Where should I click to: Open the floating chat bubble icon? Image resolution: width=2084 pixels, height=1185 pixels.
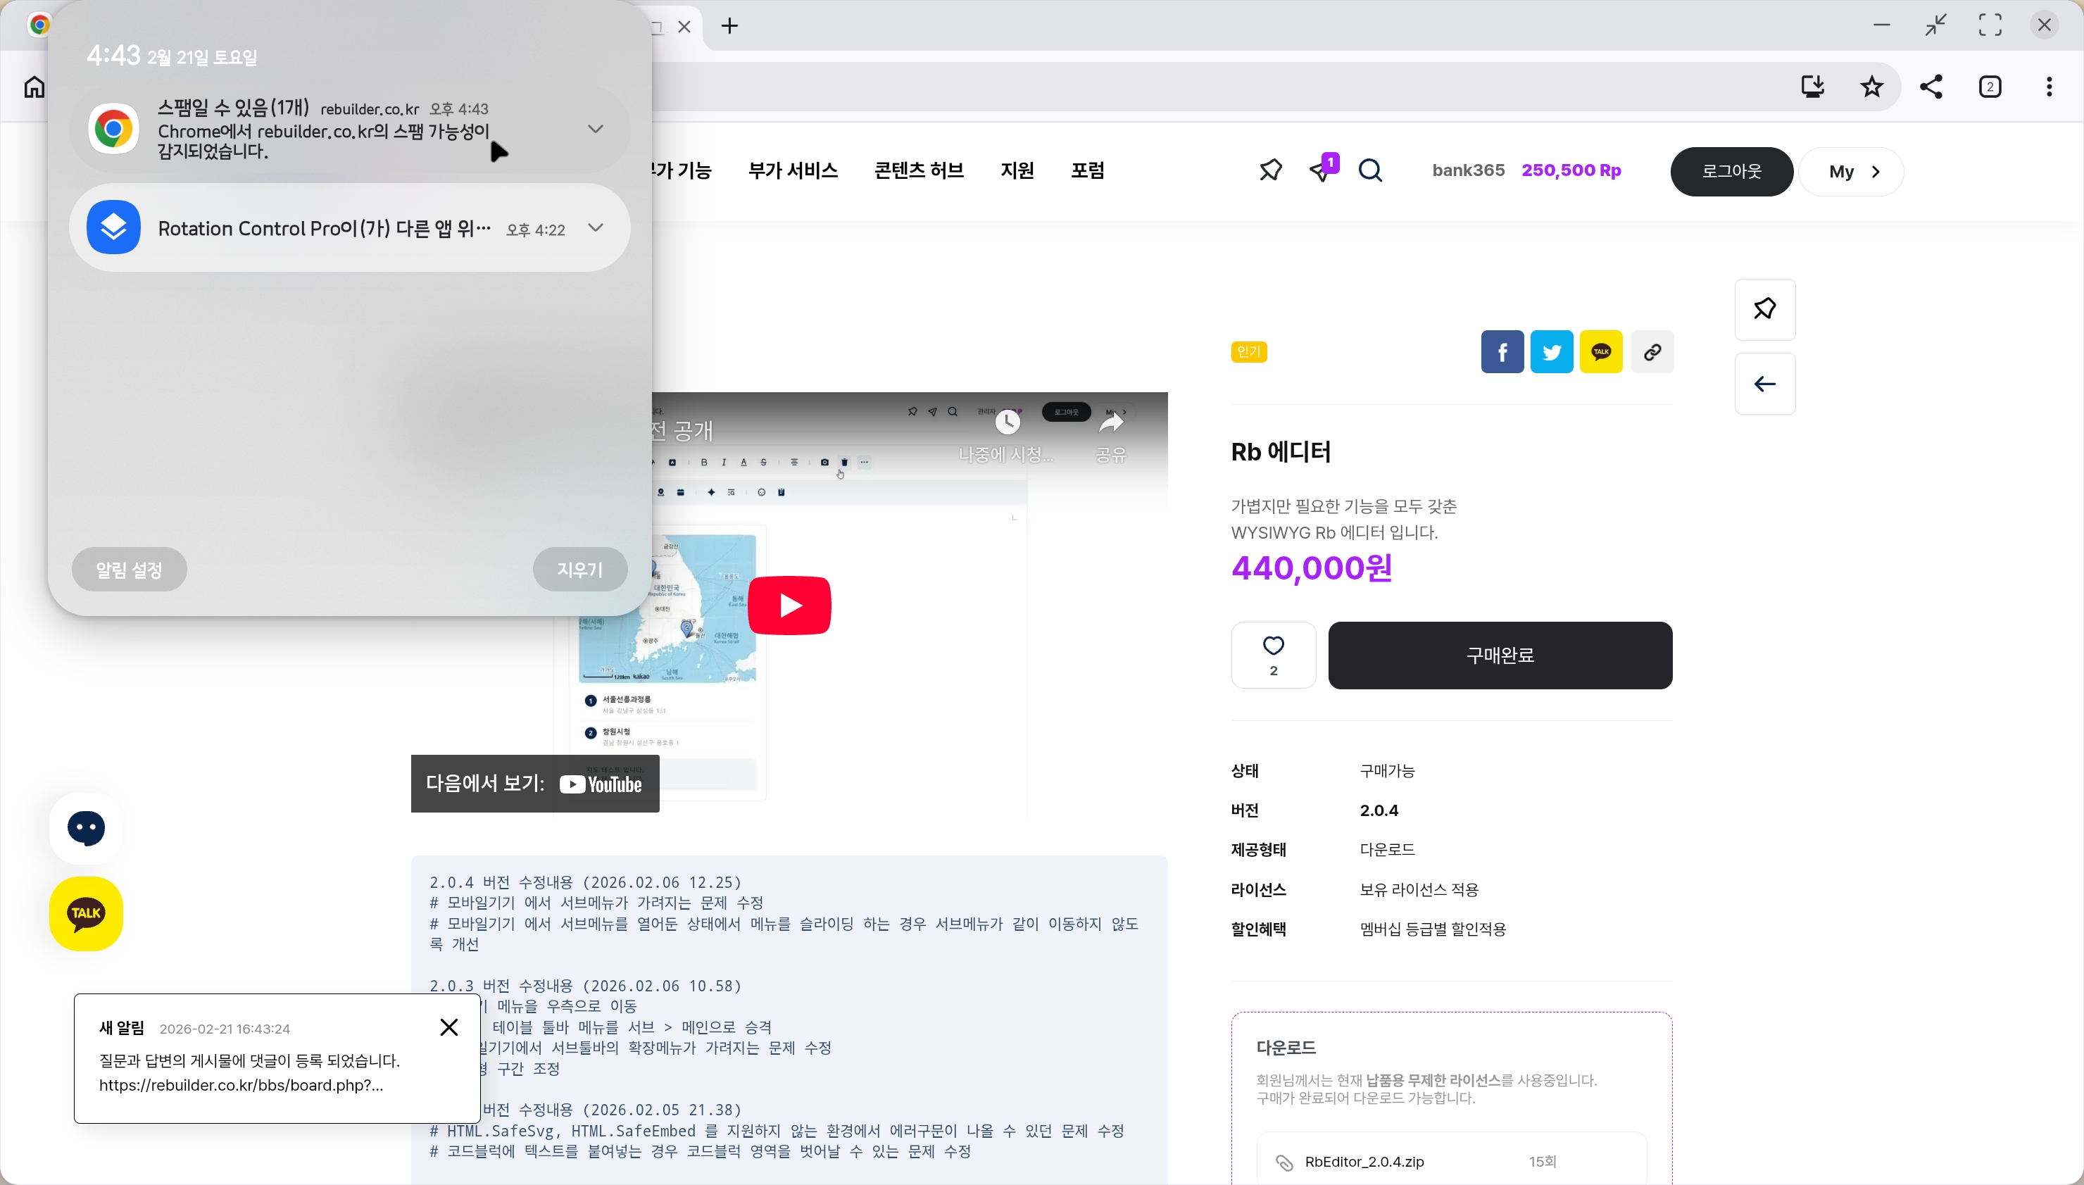(x=87, y=829)
